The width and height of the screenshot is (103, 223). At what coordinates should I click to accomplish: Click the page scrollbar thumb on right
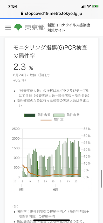102,179
